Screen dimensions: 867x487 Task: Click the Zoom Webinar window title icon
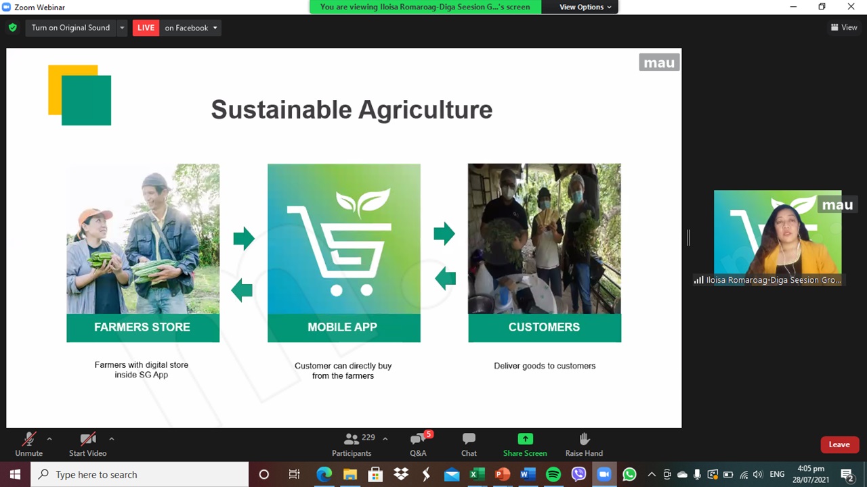pyautogui.click(x=7, y=7)
